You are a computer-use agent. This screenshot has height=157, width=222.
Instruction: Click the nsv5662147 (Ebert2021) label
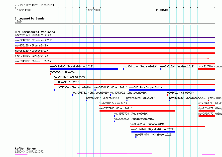tap(103, 98)
